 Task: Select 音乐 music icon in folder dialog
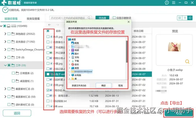(x=73, y=64)
